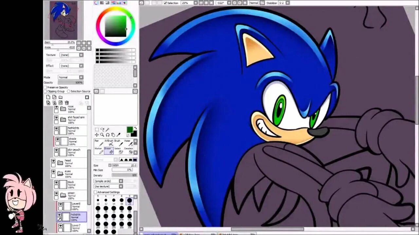This screenshot has width=419, height=235.
Task: Adjust the brush Density slider
Action: [x=124, y=175]
